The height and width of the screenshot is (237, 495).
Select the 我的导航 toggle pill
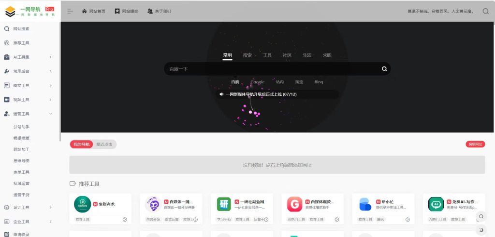pos(81,144)
